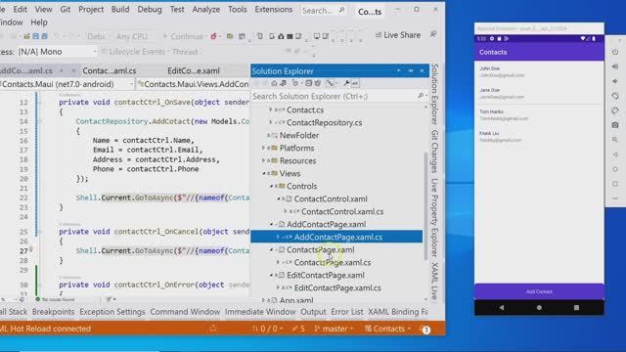Switch to the Contac...aml.cs editor tab

(109, 71)
